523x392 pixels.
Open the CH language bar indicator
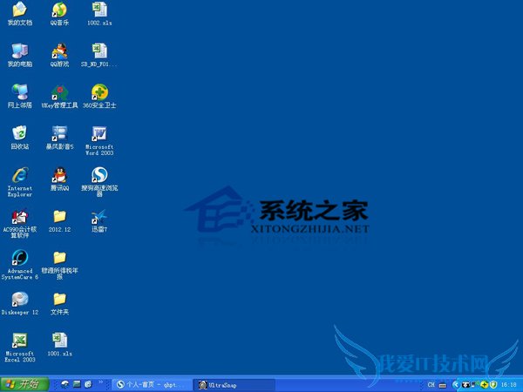click(x=431, y=385)
